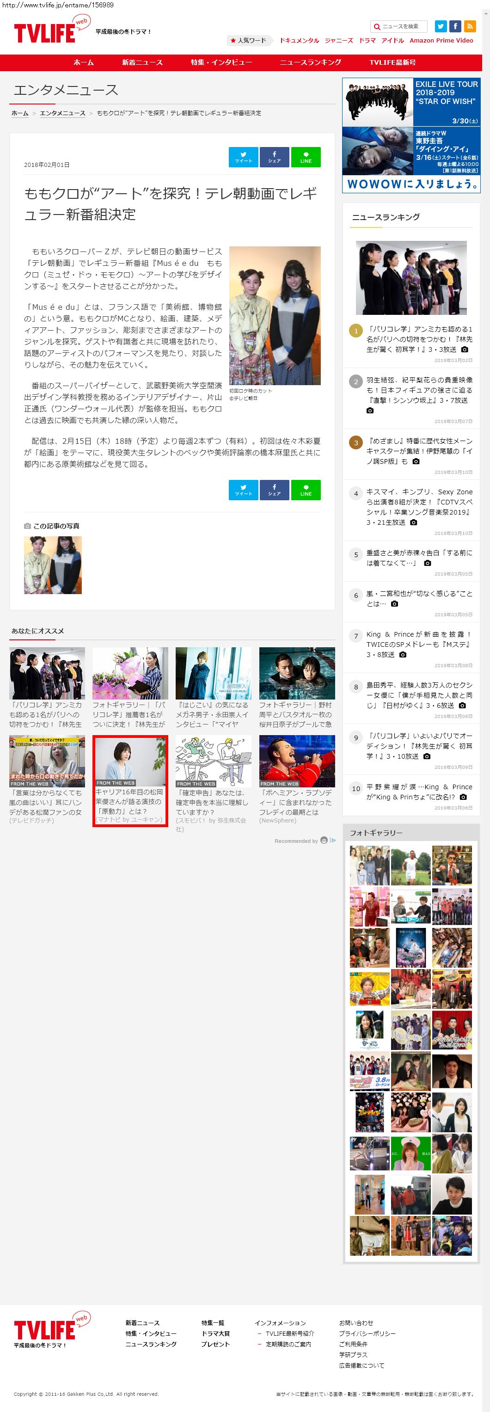Screen dimensions: 490x1412
Task: Footer: open ご利用条件 link
Action: 353,1344
